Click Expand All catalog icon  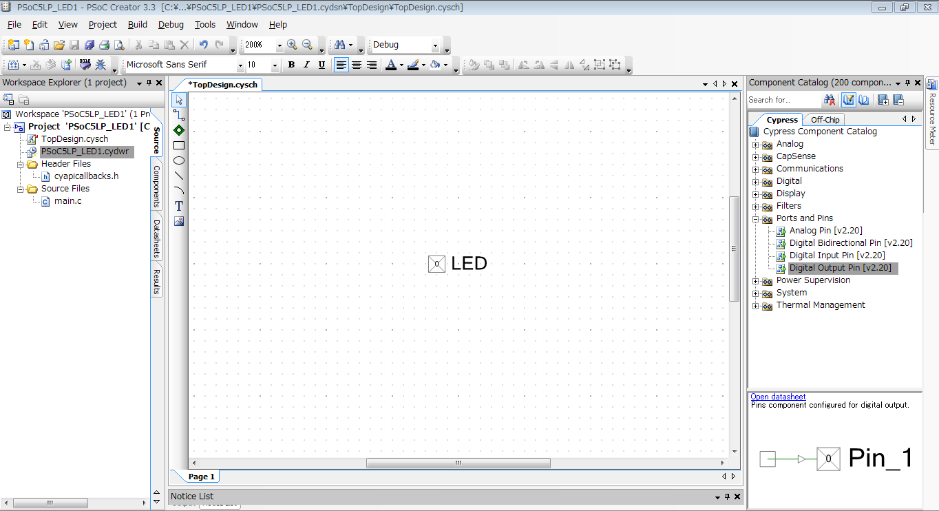[883, 100]
